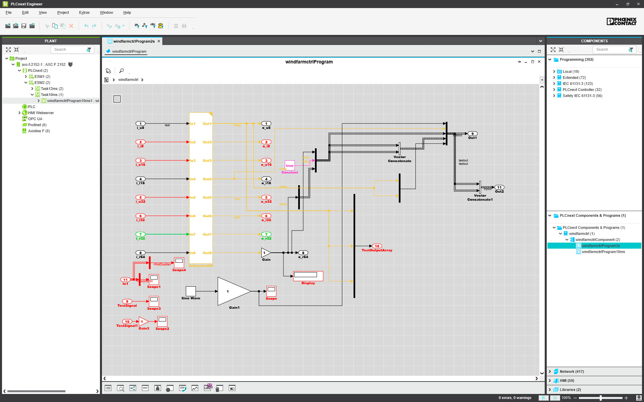Click the magnifier search icon above the diagram
Screen dimensions: 644x402
tap(121, 71)
